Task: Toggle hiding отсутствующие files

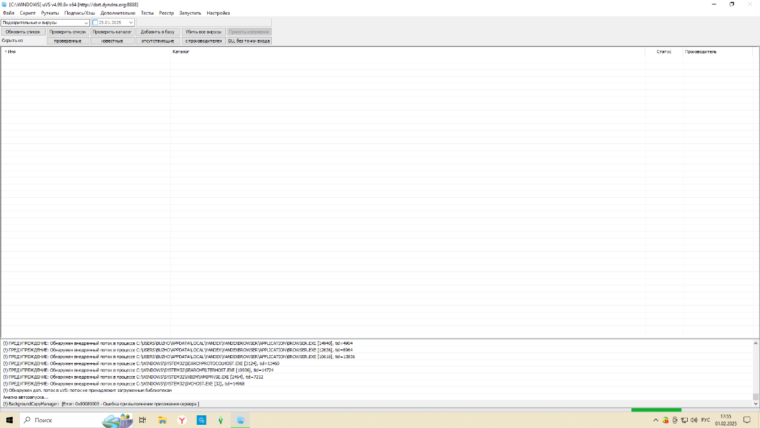Action: pos(158,41)
